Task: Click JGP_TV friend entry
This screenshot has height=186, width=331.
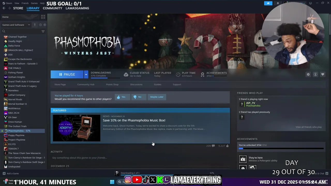Action: [250, 104]
